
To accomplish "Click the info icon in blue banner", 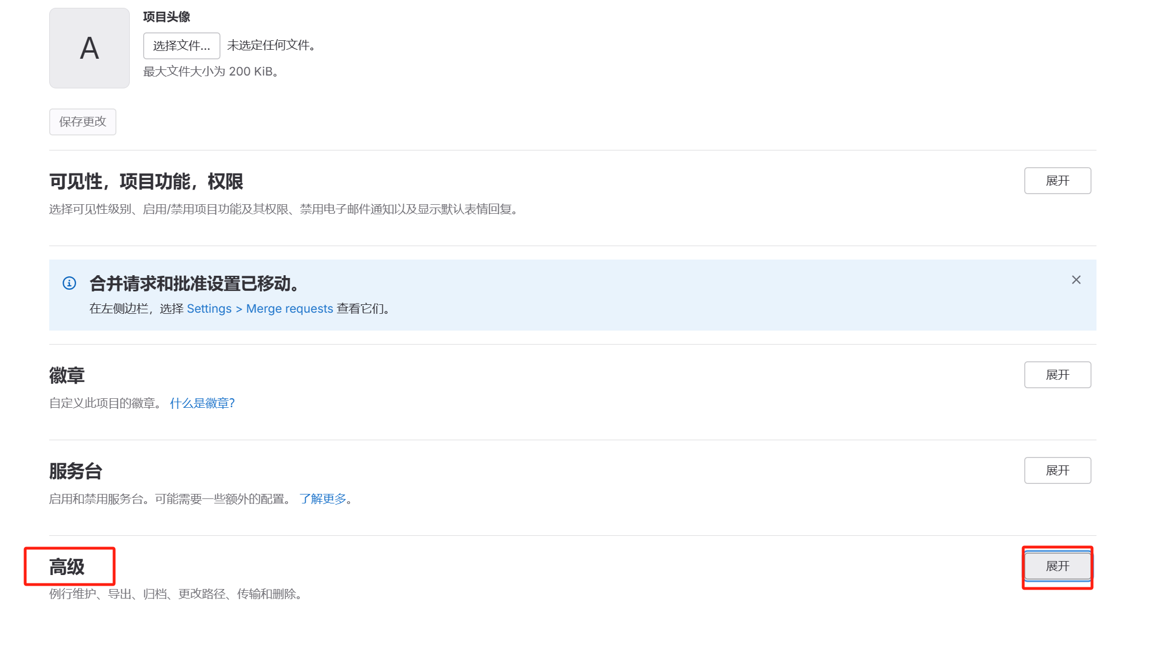I will 69,283.
